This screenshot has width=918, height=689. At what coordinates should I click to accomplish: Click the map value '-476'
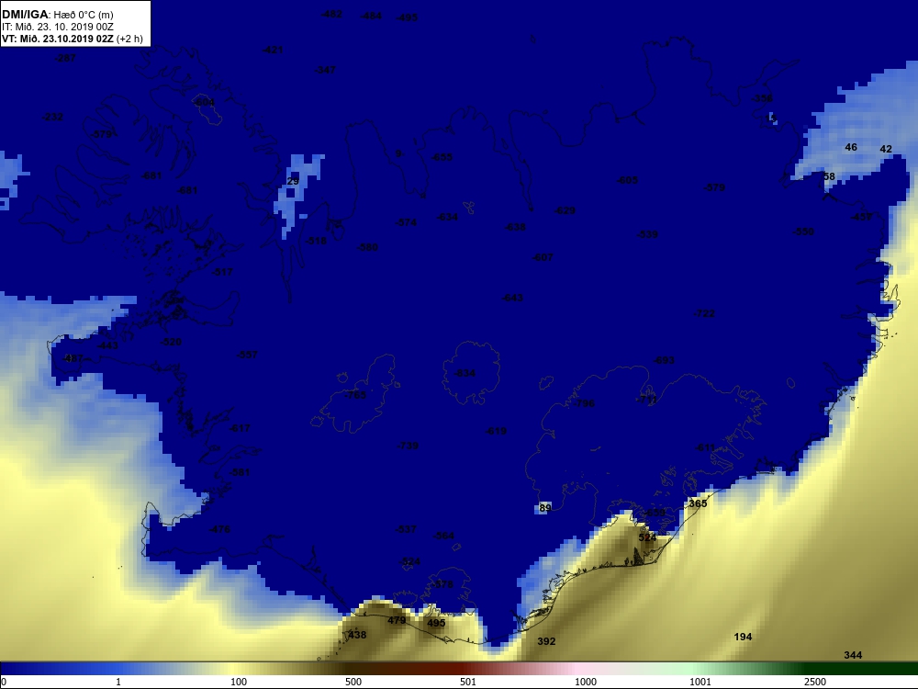(x=219, y=529)
